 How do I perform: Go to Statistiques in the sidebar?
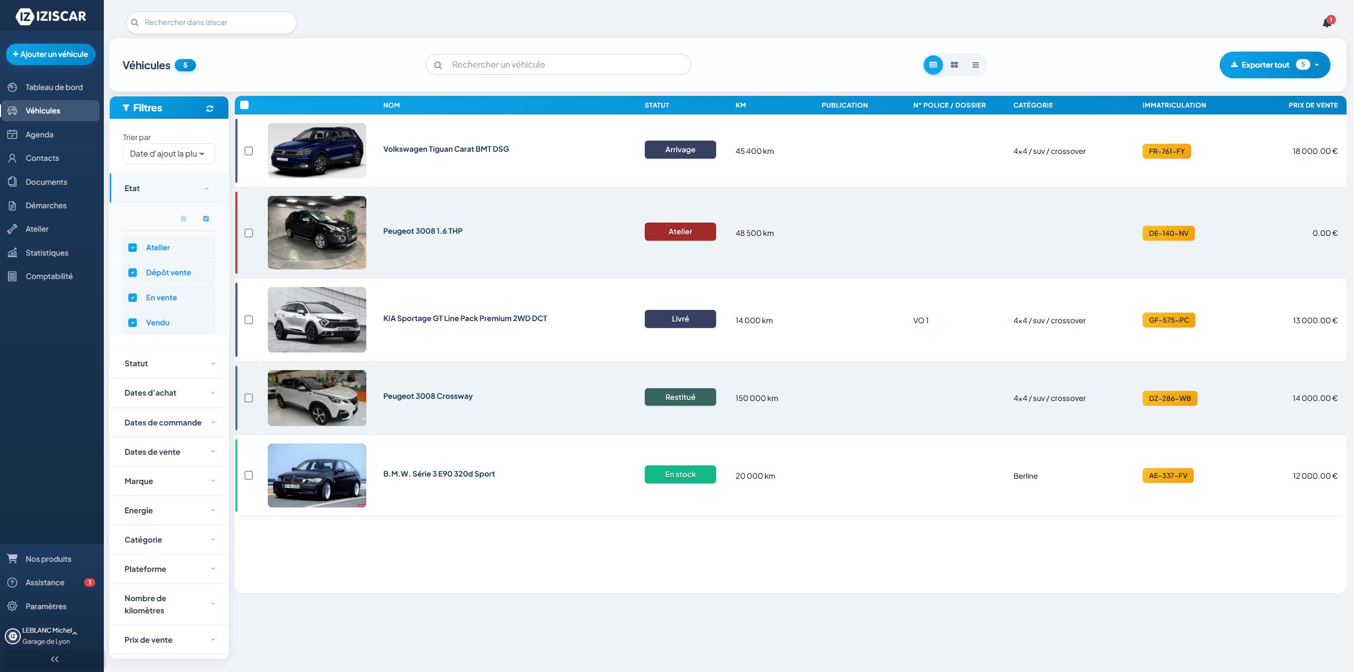(50, 253)
